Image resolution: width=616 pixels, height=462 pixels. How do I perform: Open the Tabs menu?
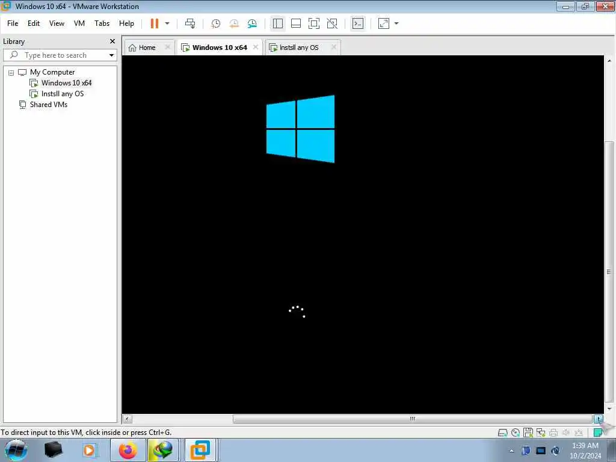tap(102, 23)
